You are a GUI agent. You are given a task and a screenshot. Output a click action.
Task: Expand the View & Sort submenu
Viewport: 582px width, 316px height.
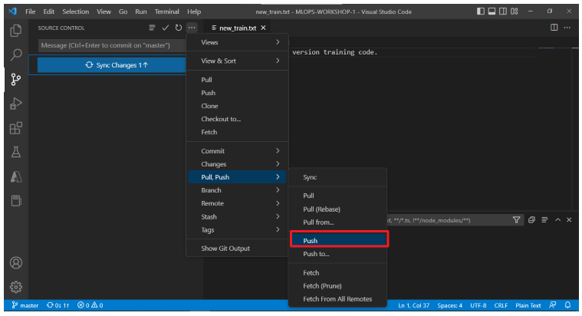point(238,61)
